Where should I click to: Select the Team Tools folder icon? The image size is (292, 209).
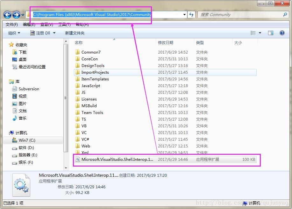tap(77, 113)
